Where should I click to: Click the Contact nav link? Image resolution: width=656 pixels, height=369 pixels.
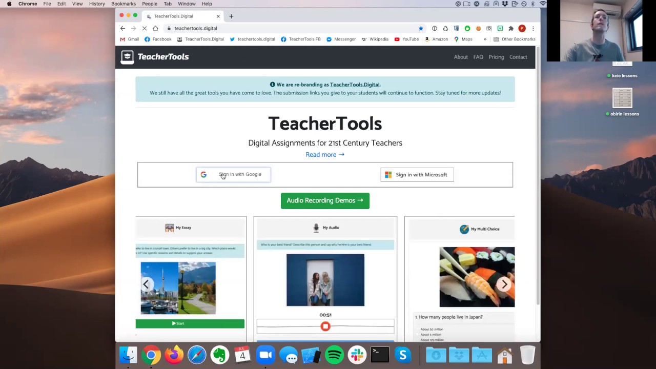(518, 57)
